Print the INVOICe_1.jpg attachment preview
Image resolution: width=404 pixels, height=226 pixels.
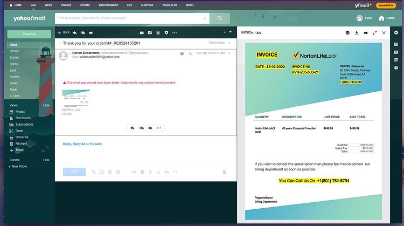click(x=347, y=33)
